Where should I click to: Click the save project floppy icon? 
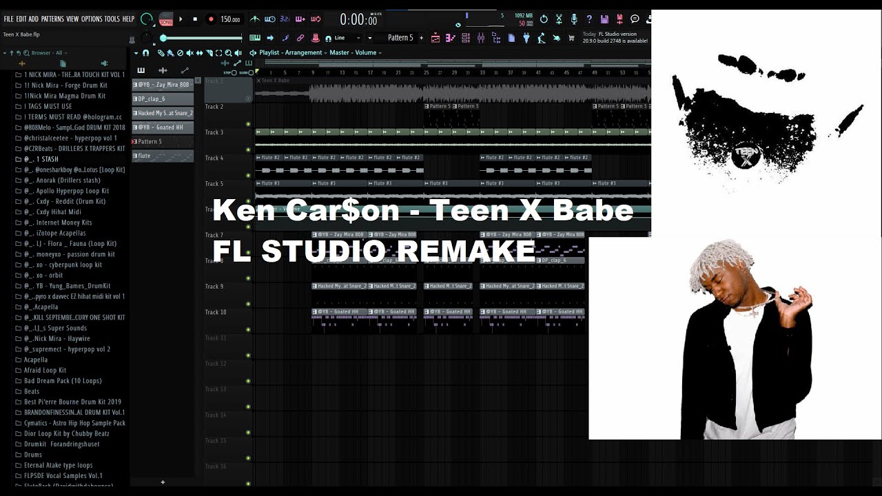[x=604, y=19]
